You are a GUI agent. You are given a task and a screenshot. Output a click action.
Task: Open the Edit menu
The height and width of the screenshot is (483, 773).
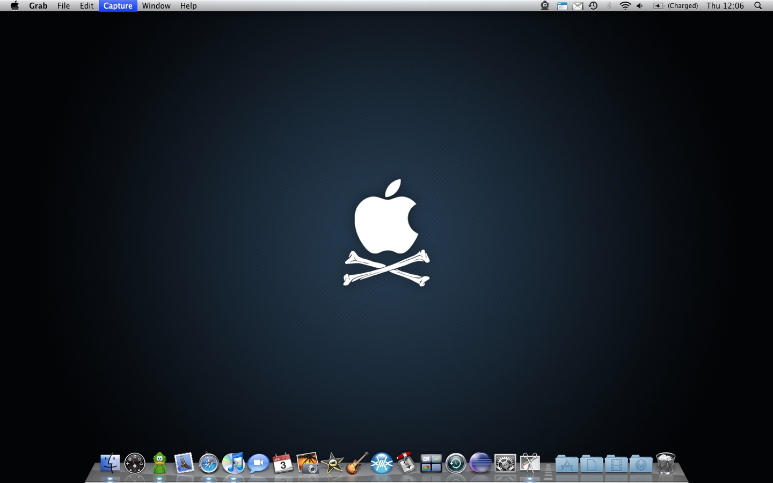[86, 6]
